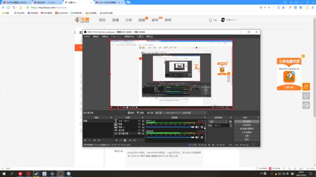Open the File menu in OBS
Screen dimensions: 316x177
pos(87,37)
